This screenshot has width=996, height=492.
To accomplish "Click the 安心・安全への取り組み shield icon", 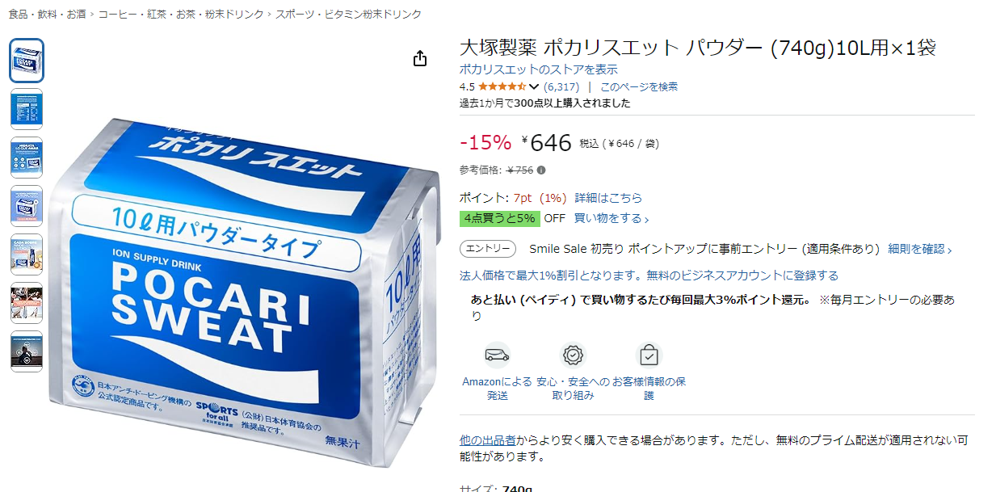I will point(574,355).
